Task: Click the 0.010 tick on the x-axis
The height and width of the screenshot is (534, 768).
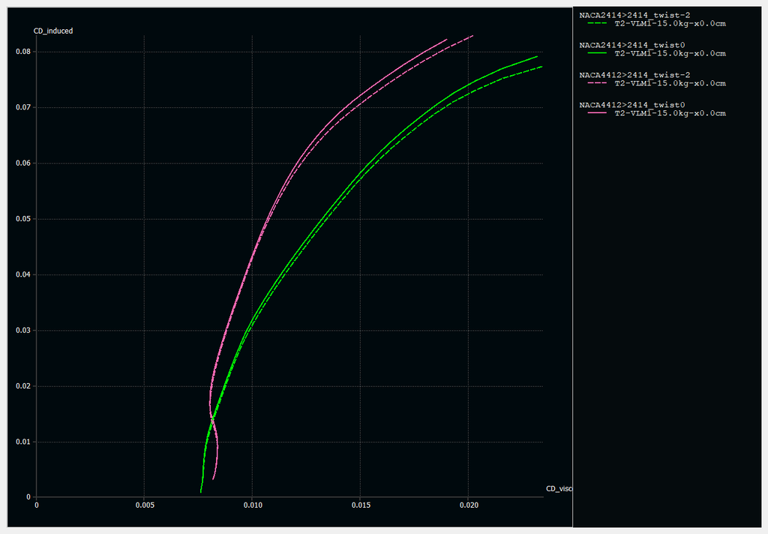Action: click(x=253, y=505)
